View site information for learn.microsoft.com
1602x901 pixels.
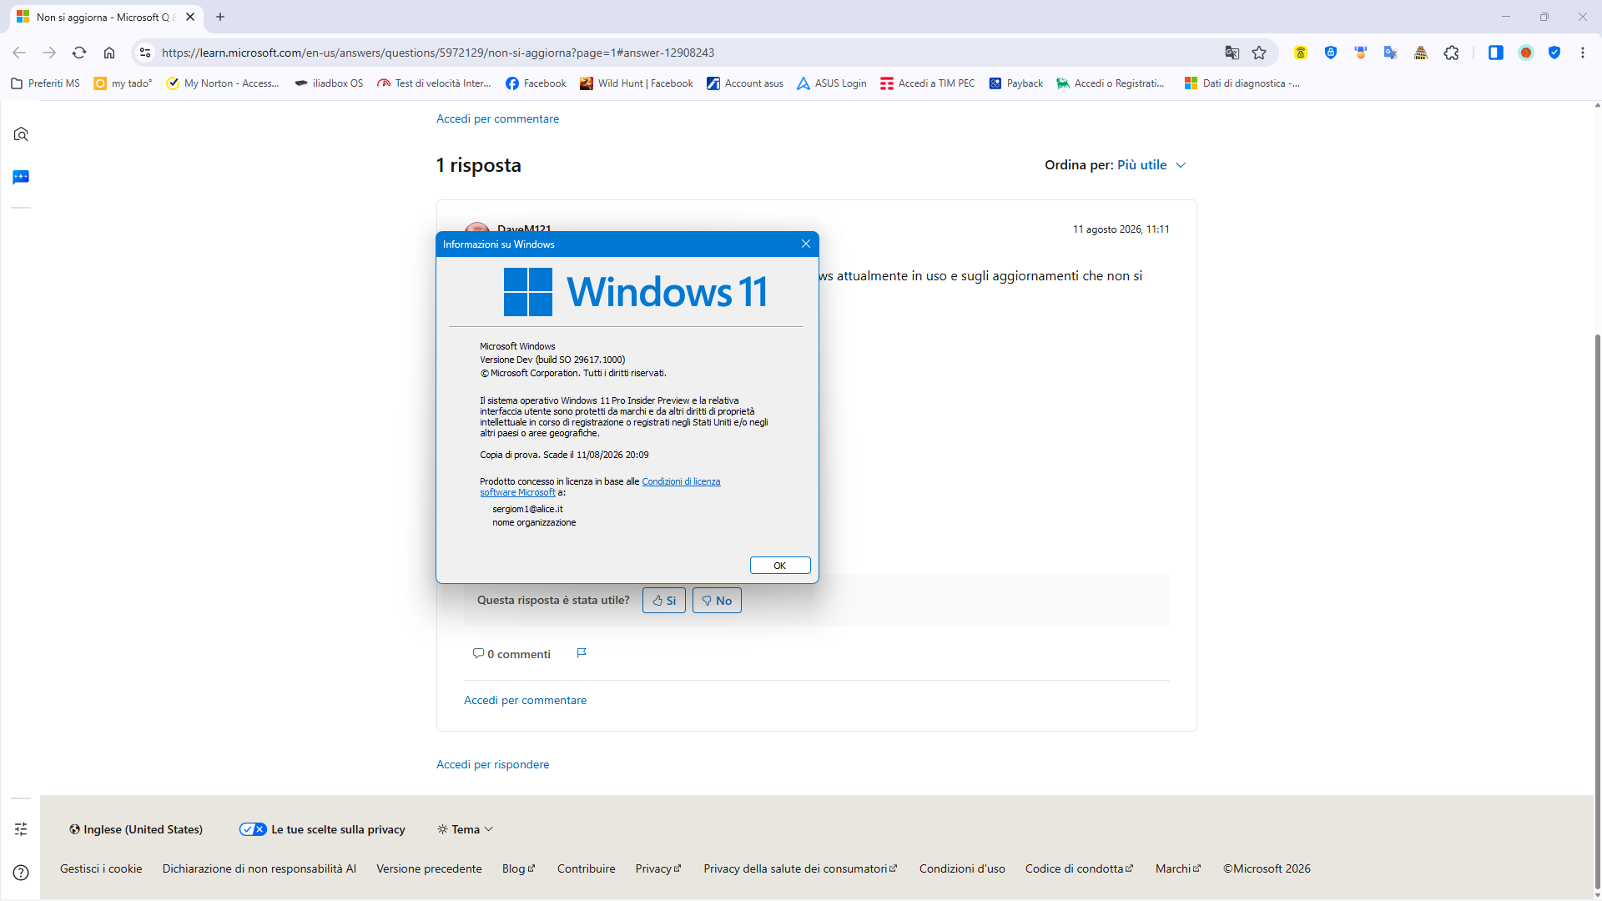pyautogui.click(x=145, y=53)
